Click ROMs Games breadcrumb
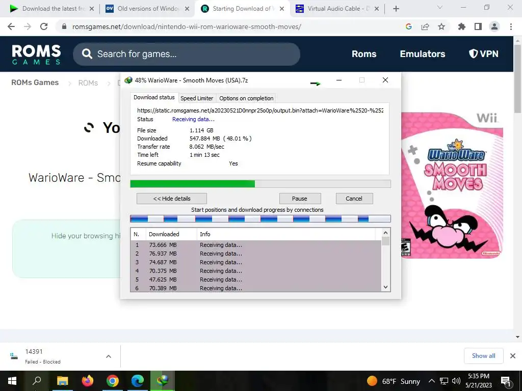 click(35, 82)
